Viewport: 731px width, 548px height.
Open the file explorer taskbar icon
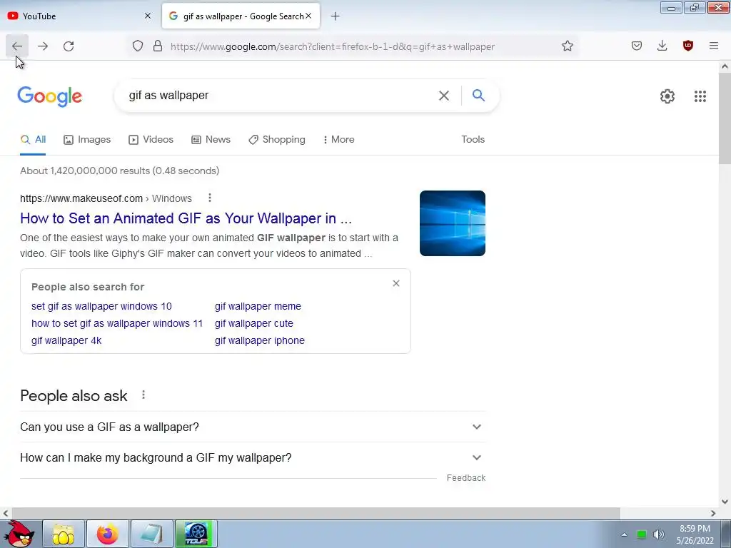pos(64,534)
